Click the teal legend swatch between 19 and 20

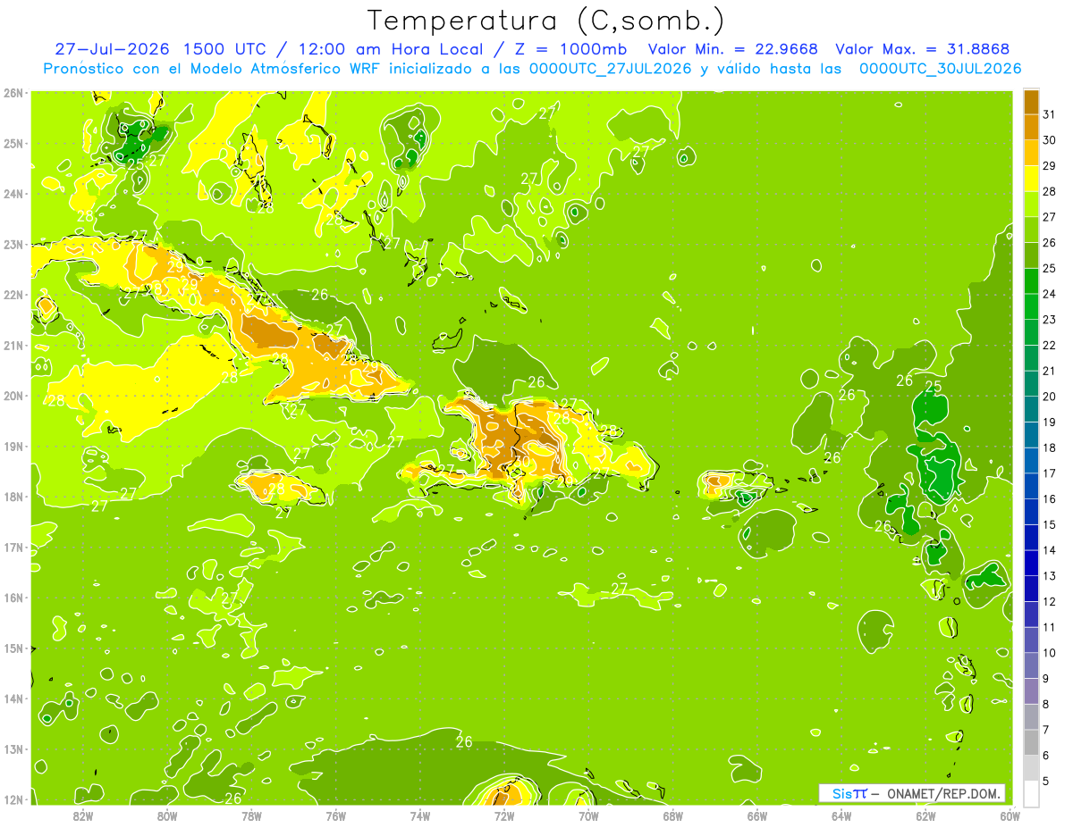pos(1031,410)
